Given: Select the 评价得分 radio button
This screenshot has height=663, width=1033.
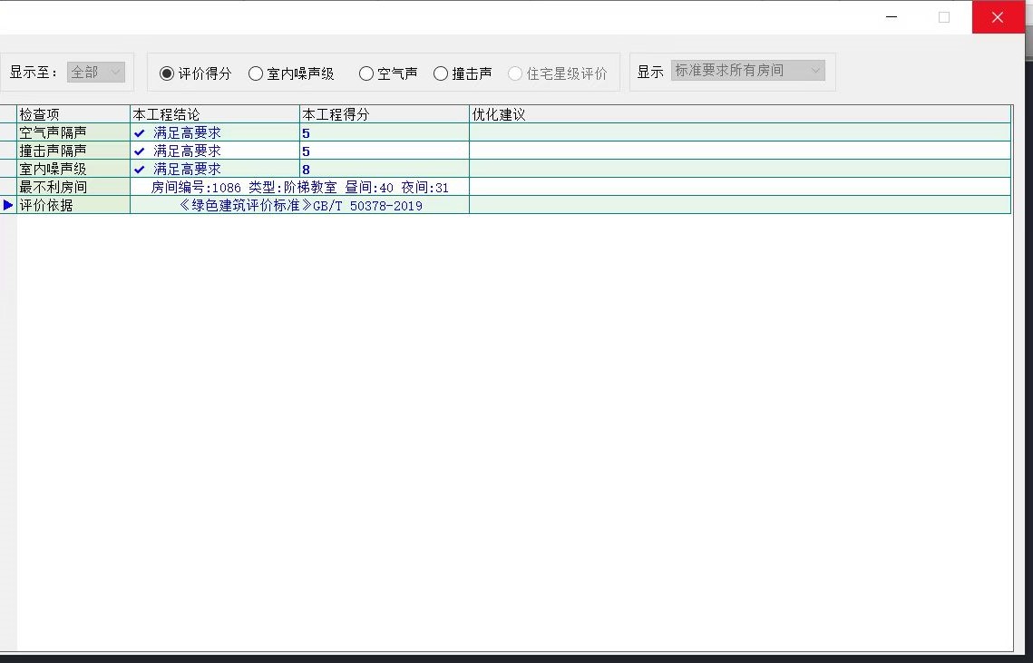Looking at the screenshot, I should 167,73.
